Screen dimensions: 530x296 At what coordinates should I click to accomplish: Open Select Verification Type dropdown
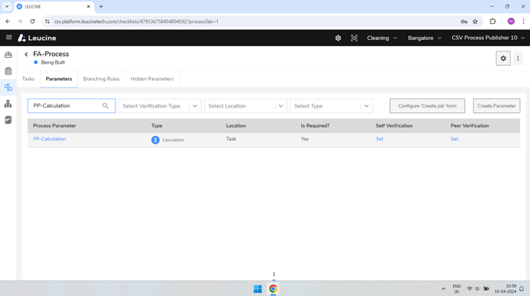[x=160, y=106]
